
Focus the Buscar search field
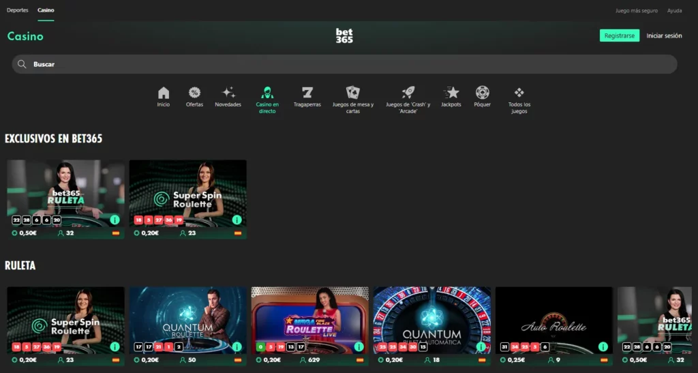(344, 65)
